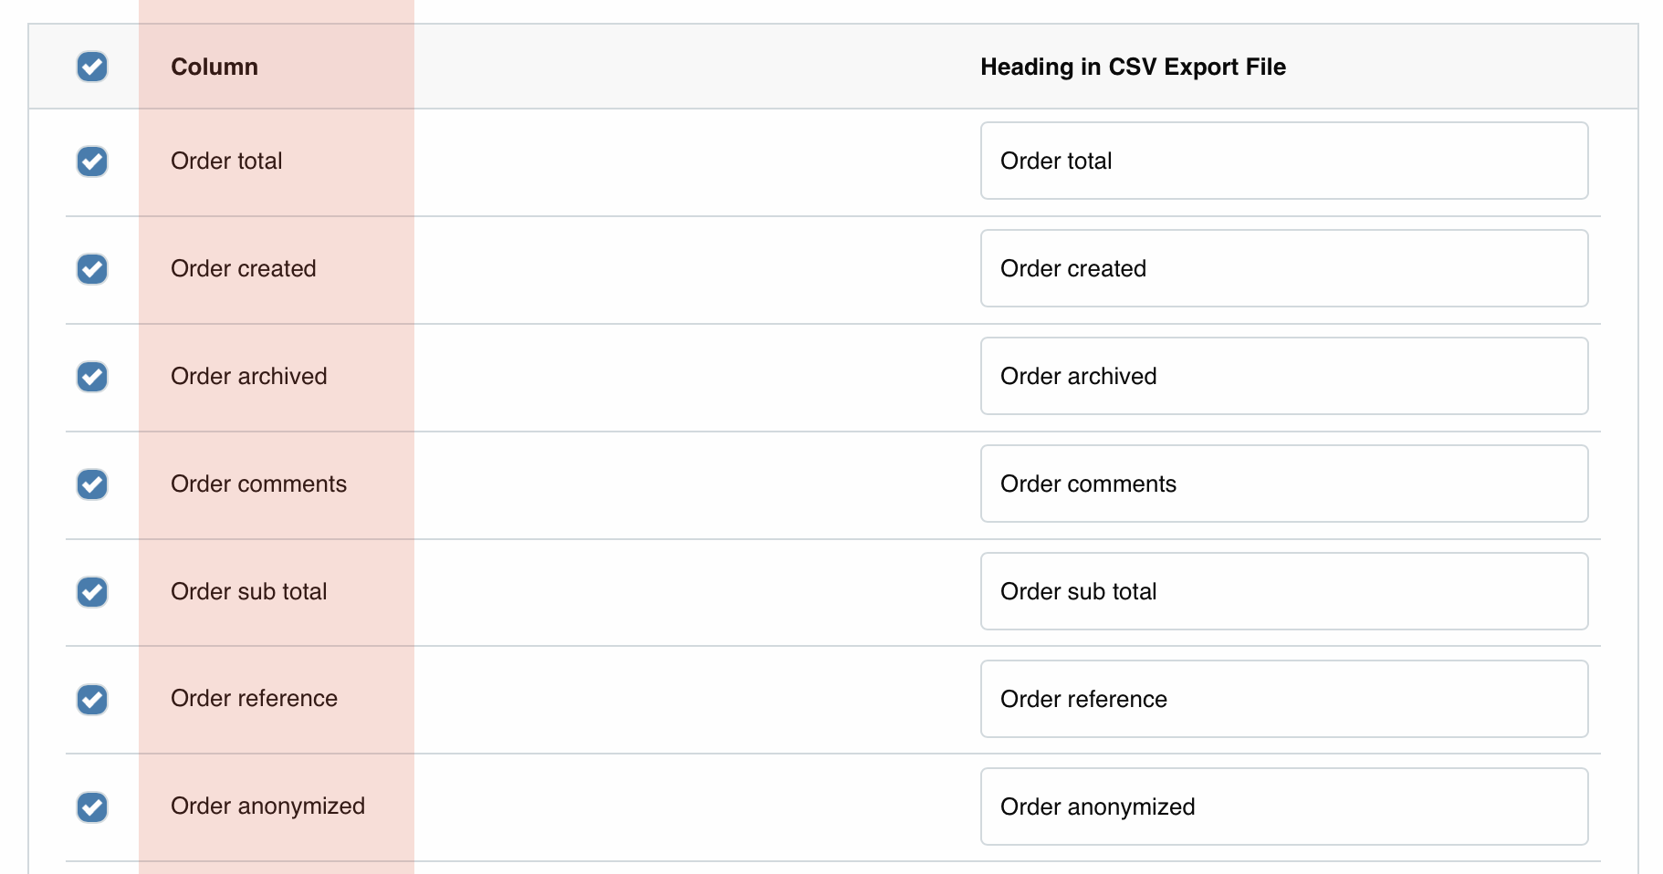Edit the Order anonymized CSV heading
Viewport: 1663px width, 874px height.
click(x=1283, y=806)
